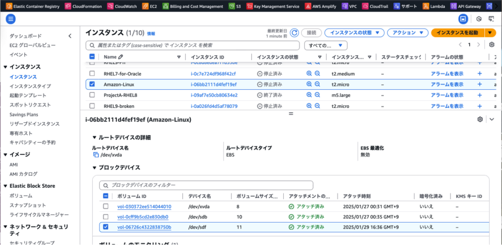Open 起動テンプレート in sidebar

pyautogui.click(x=28, y=96)
